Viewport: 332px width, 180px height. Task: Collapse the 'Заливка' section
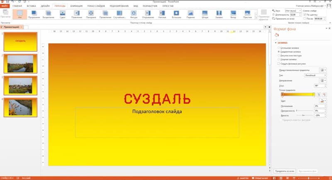click(276, 43)
